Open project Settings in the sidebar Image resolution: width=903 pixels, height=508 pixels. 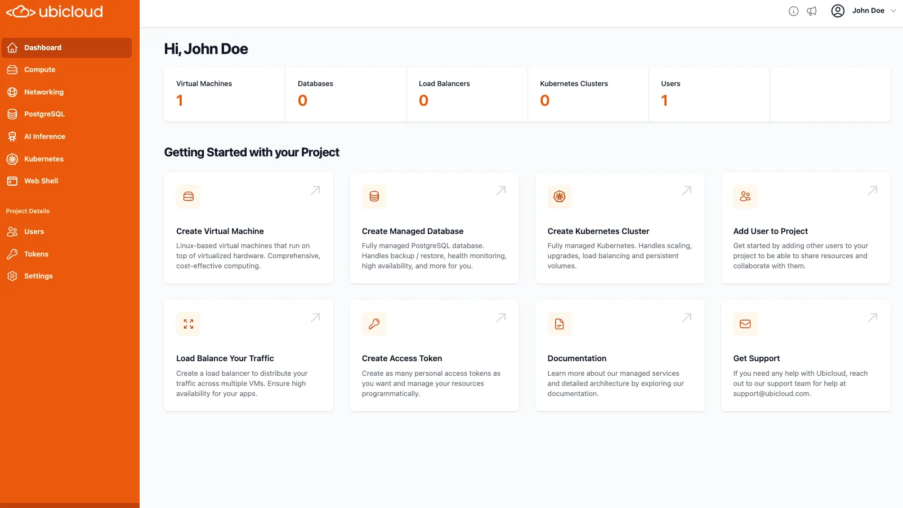coord(38,276)
